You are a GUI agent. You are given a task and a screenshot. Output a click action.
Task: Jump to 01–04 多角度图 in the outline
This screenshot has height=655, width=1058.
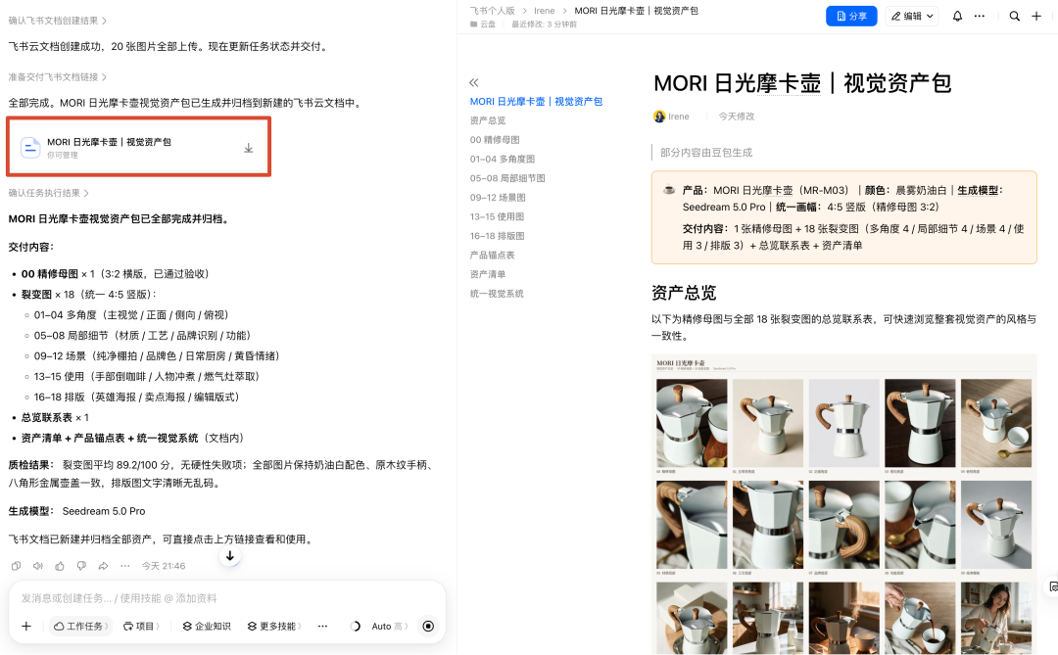click(502, 160)
